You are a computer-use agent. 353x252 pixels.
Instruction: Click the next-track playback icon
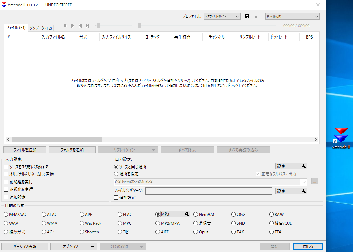tap(87, 25)
